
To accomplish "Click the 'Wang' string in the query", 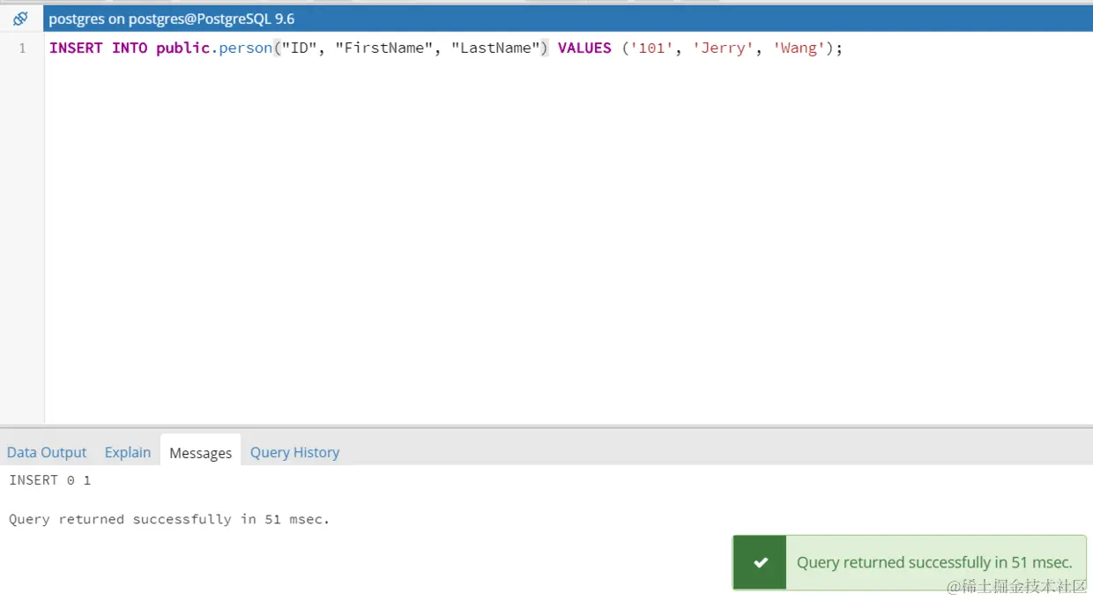I will pyautogui.click(x=799, y=48).
